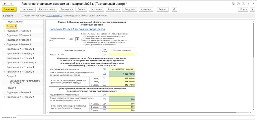The height and width of the screenshot is (120, 257).
Task: Toggle payer type code box value
Action: pos(77,39)
